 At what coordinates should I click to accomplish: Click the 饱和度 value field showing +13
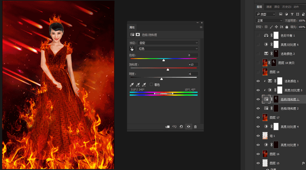tap(193, 64)
